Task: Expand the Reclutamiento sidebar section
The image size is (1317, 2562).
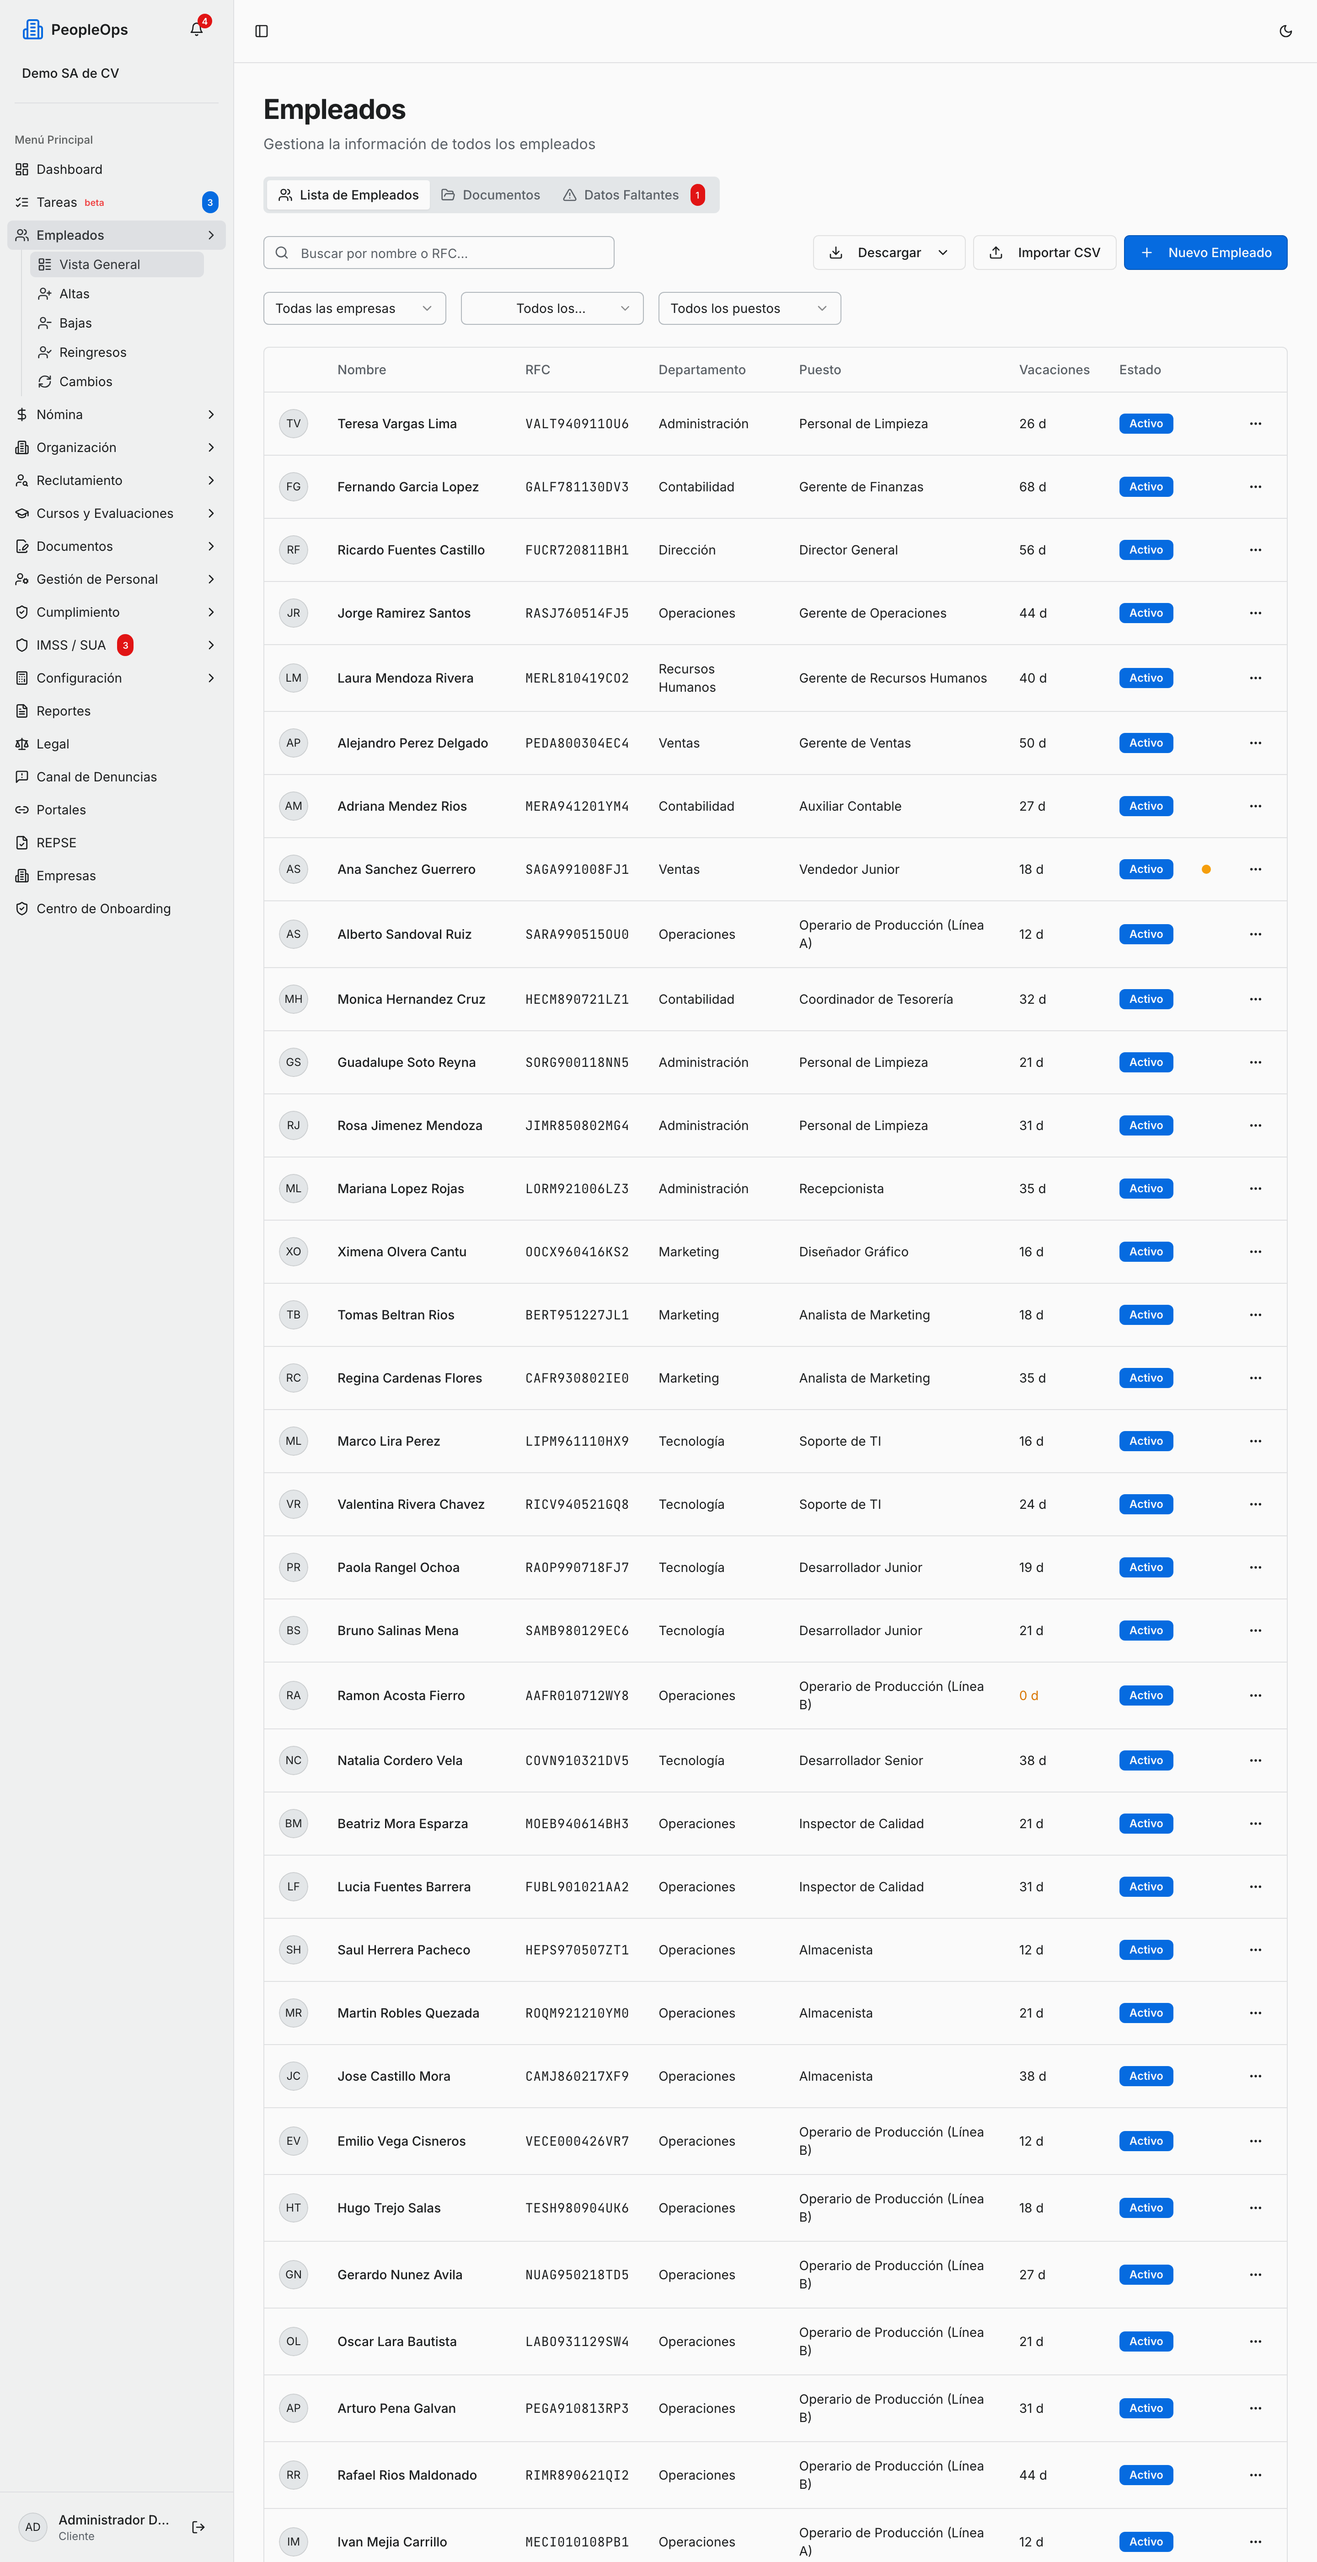Action: pos(116,480)
